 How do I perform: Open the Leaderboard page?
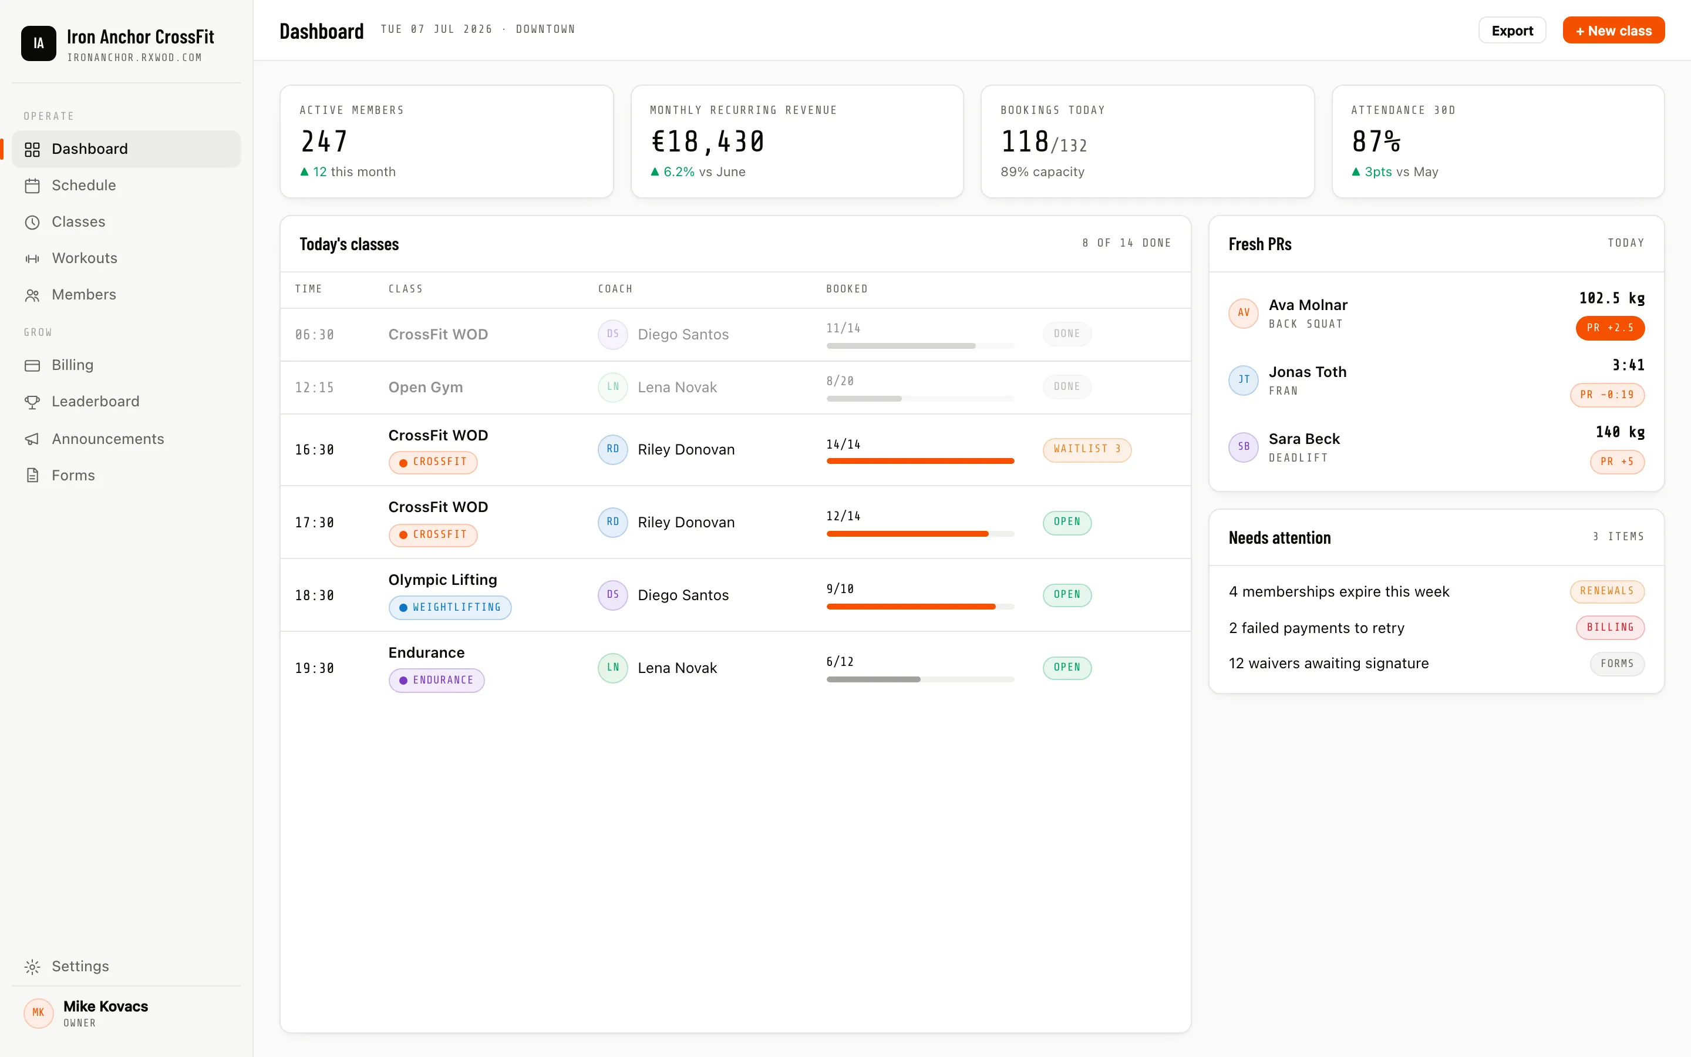click(x=126, y=401)
